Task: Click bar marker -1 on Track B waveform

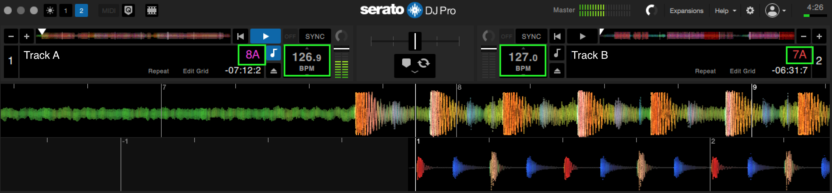Action: (125, 141)
